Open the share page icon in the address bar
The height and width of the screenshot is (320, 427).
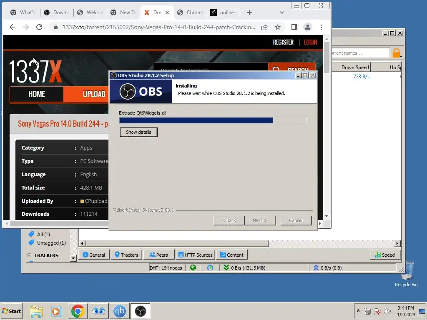pos(264,27)
